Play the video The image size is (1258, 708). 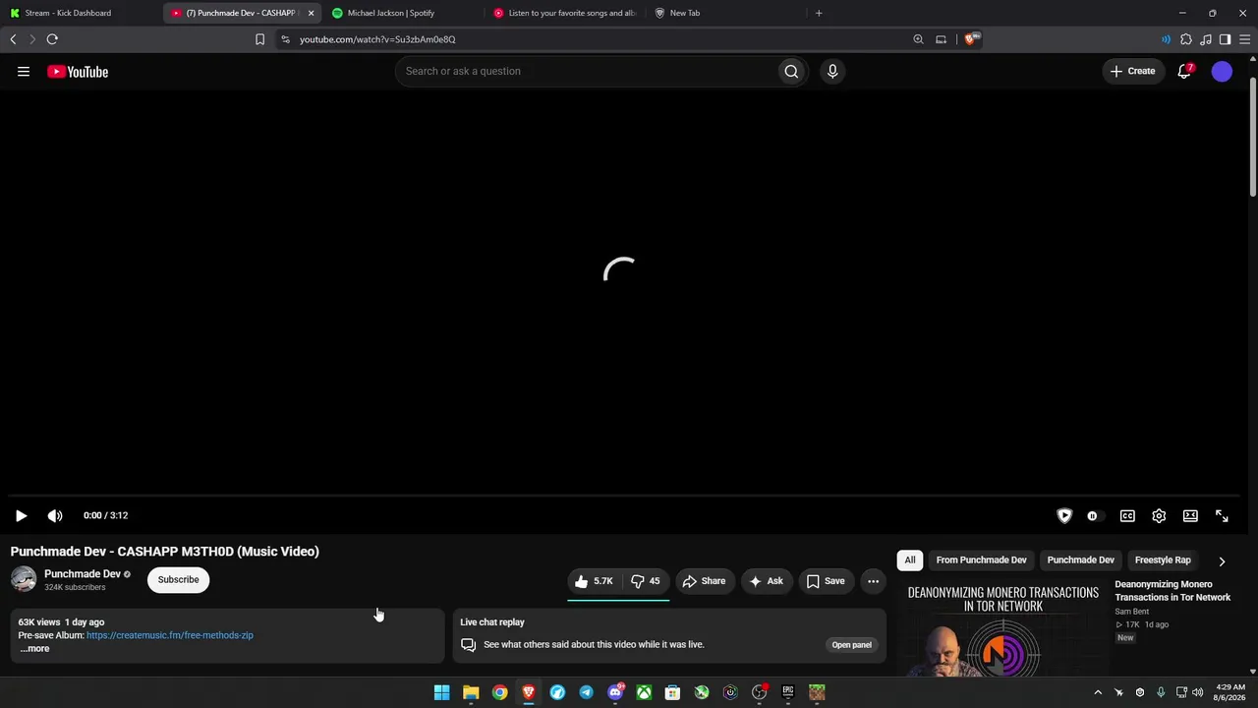(x=21, y=515)
